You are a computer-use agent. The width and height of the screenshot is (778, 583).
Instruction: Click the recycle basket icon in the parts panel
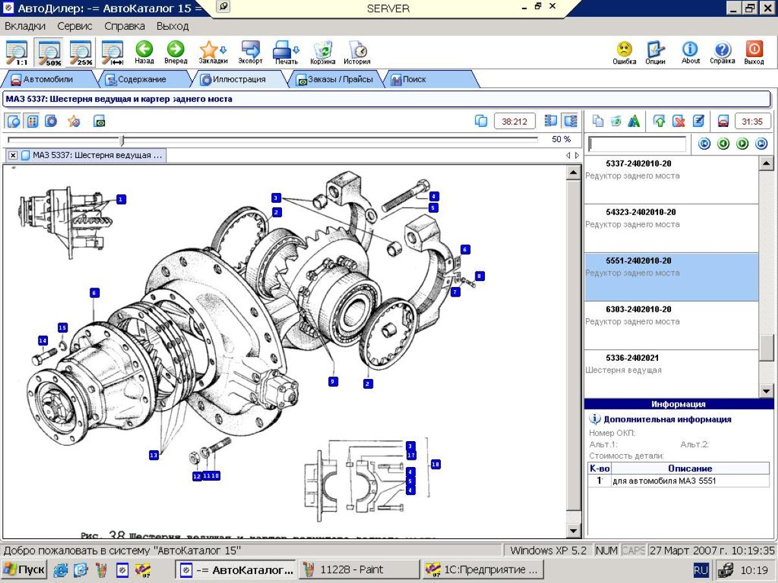click(x=616, y=121)
